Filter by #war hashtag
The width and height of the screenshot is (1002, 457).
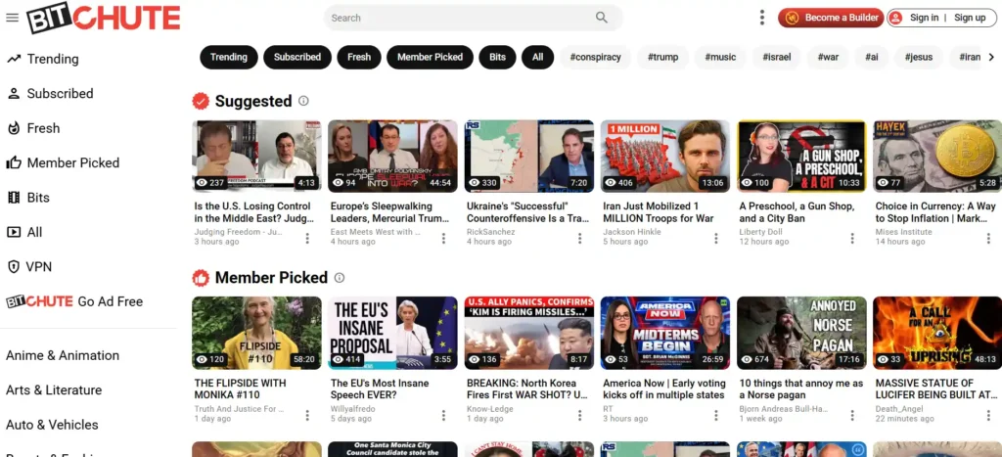[x=828, y=57]
